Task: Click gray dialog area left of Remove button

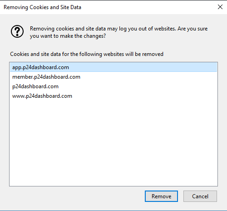Action: pos(76,196)
